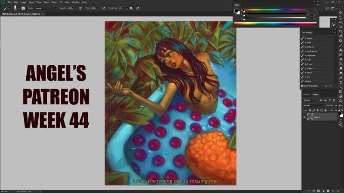The width and height of the screenshot is (344, 193).
Task: Delete the selected tool preset
Action: point(331,86)
